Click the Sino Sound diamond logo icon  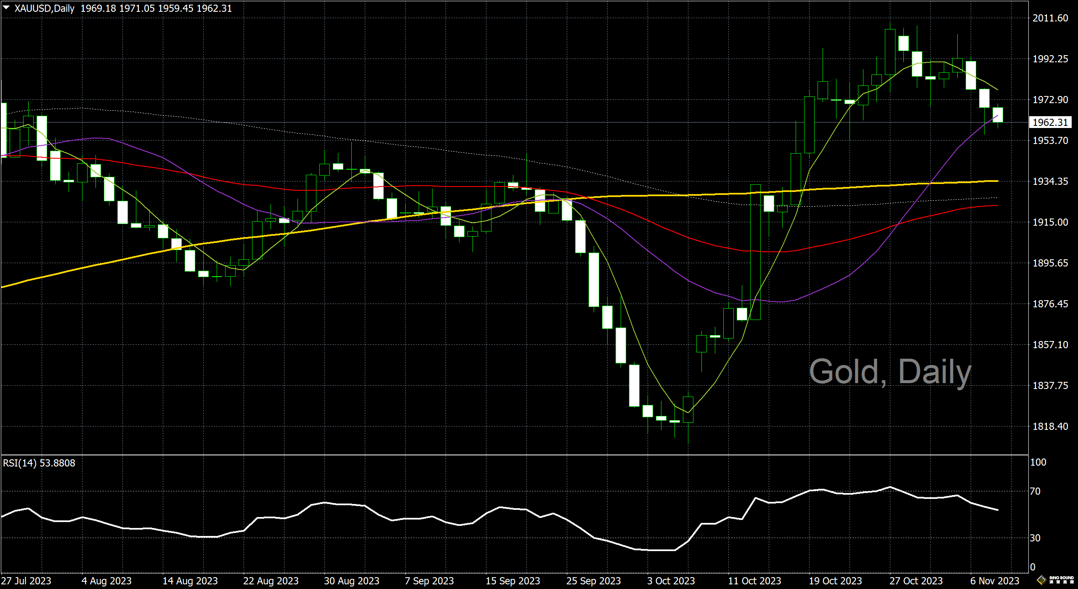1042,581
